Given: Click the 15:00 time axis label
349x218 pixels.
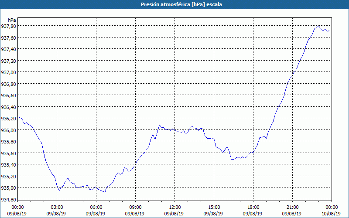Looking at the screenshot, I should (x=214, y=208).
